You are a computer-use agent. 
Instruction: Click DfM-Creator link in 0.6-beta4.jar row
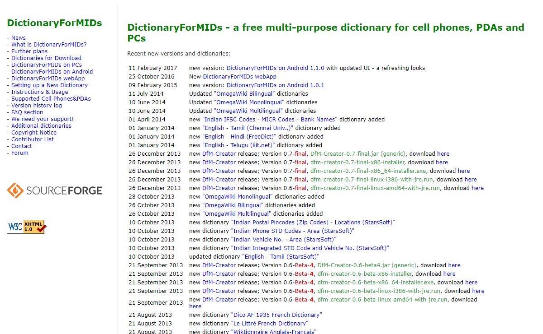(219, 265)
